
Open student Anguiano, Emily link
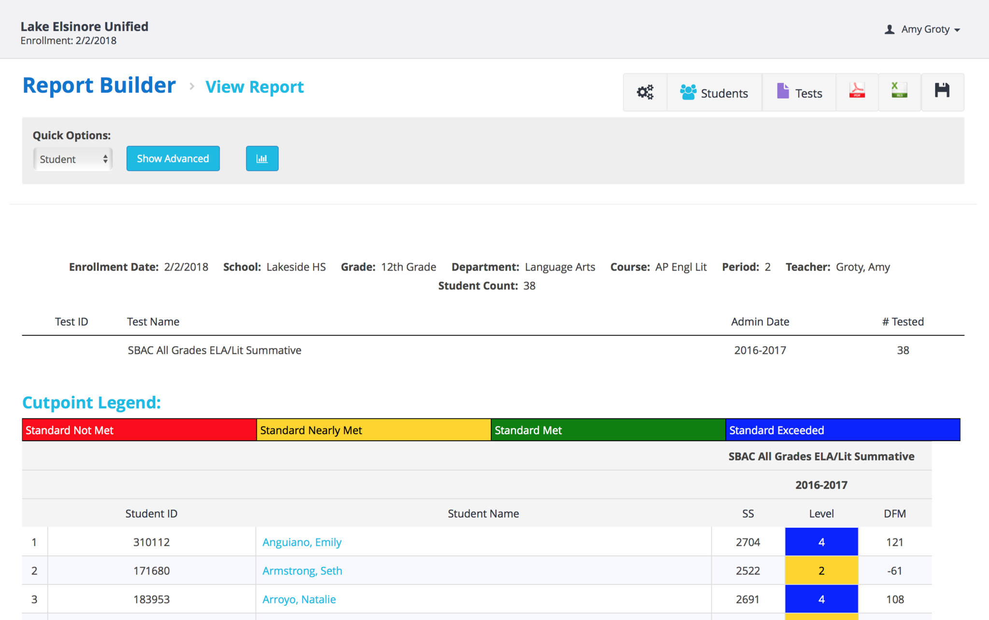tap(301, 542)
